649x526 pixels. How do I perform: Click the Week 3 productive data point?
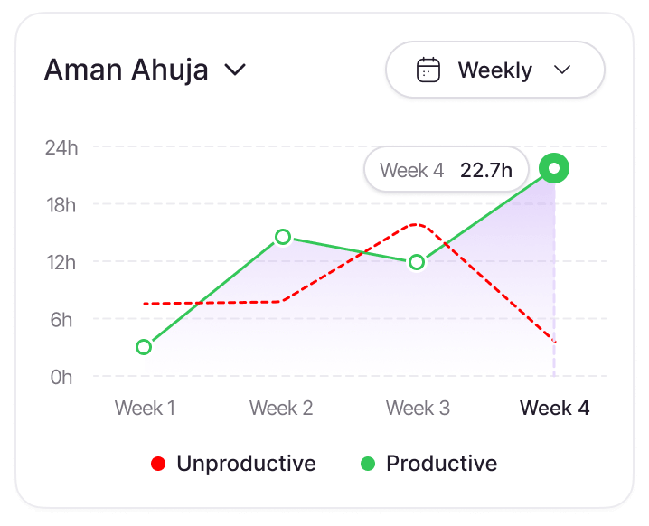[417, 262]
